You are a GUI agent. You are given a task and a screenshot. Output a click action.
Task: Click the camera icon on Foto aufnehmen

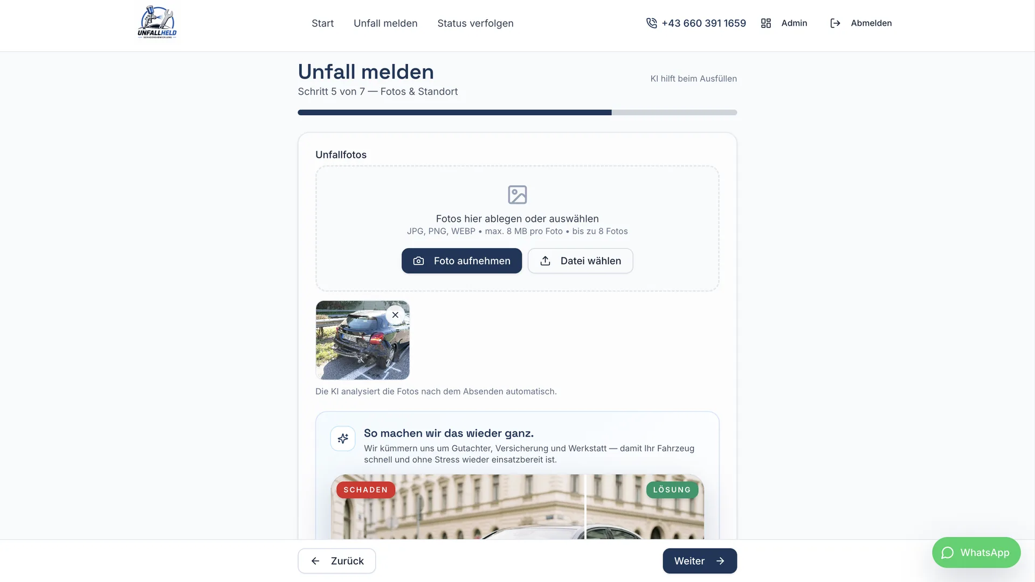point(418,261)
